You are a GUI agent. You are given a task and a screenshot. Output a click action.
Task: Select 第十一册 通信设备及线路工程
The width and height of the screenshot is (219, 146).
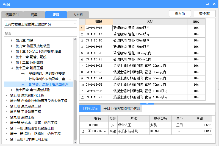click(32, 128)
